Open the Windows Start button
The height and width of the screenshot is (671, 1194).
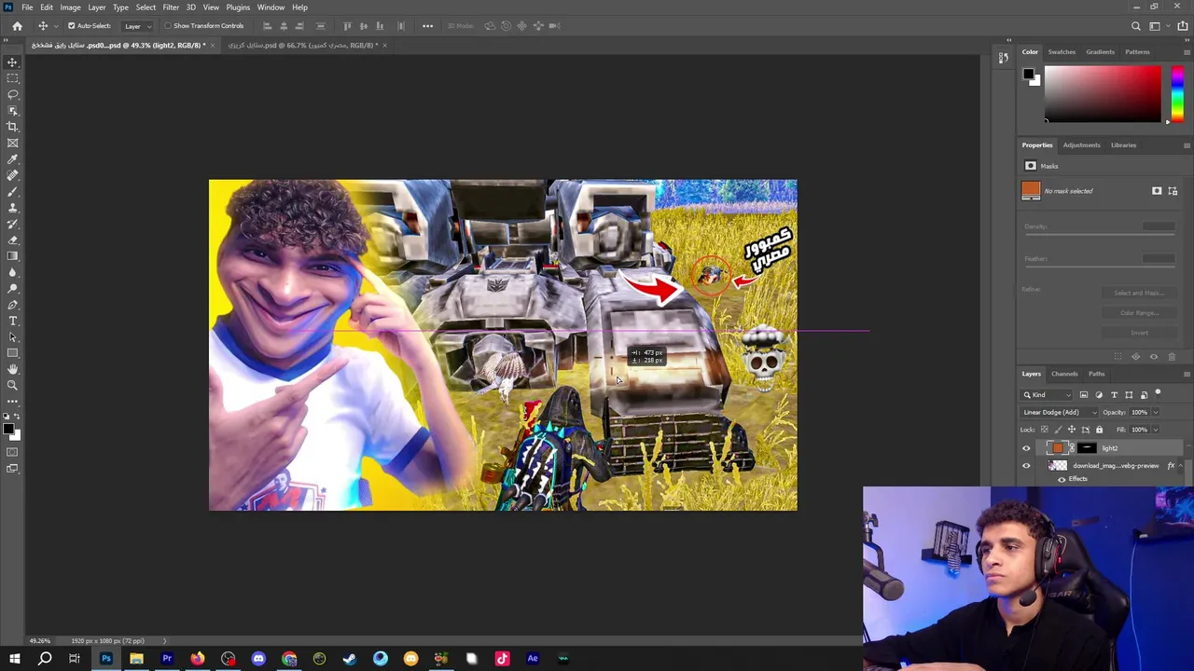point(14,659)
